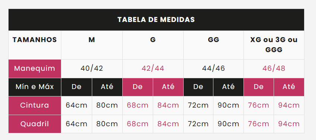Click the Mín e Máx row label
The height and width of the screenshot is (140, 316).
[x=35, y=87]
